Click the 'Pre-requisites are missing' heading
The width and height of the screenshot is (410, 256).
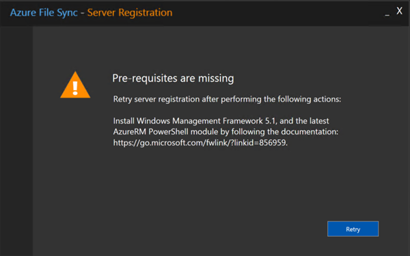click(173, 78)
